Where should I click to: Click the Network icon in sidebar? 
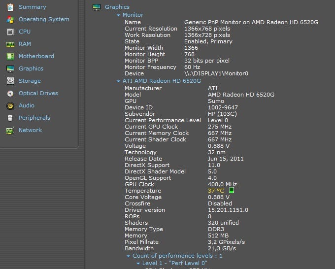pos(10,130)
